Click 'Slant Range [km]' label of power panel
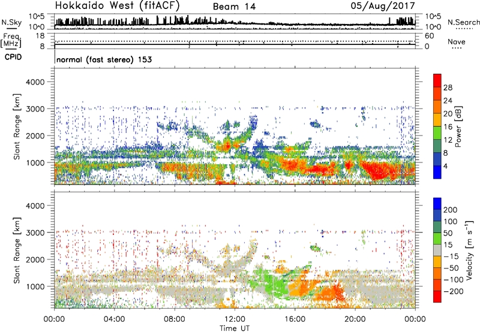Viewport: 480px width, 332px height. pos(17,126)
